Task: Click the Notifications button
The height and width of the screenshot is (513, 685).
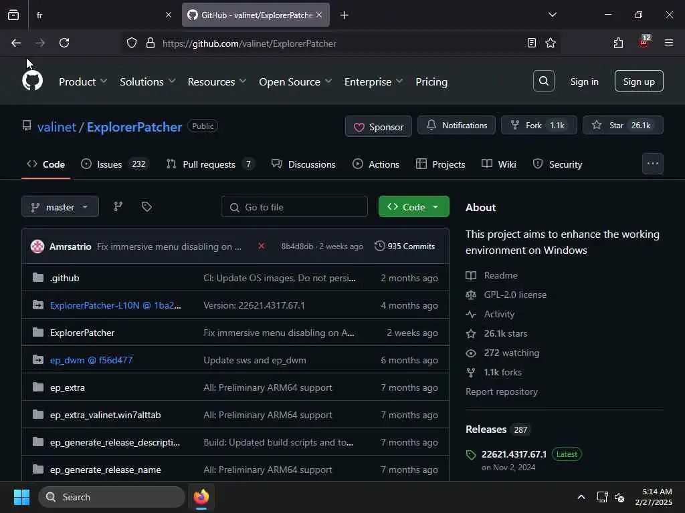Action: tap(456, 125)
